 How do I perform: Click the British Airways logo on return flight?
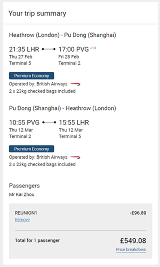75,157
